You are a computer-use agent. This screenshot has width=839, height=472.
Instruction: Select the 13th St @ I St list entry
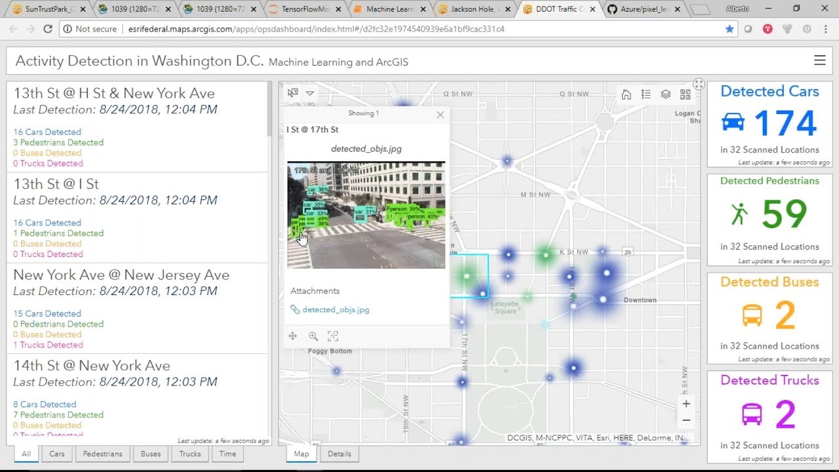136,218
